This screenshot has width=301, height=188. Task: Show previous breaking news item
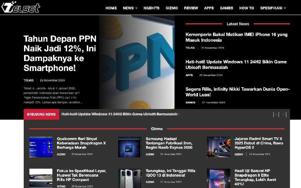[x=276, y=115]
